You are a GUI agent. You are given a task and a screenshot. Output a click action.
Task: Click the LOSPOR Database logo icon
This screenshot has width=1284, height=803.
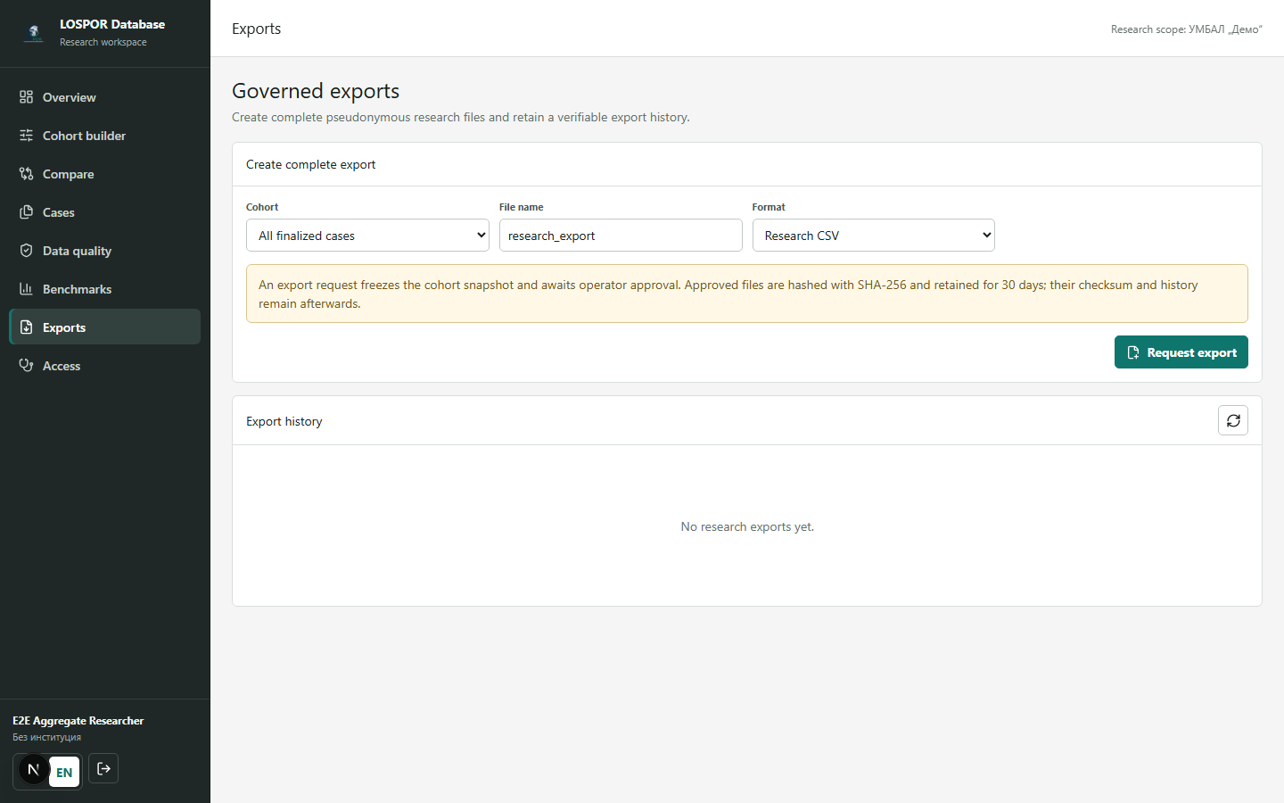(x=34, y=33)
